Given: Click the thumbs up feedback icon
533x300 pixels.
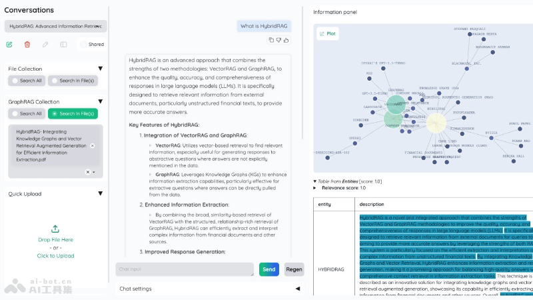Looking at the screenshot, I should click(286, 40).
